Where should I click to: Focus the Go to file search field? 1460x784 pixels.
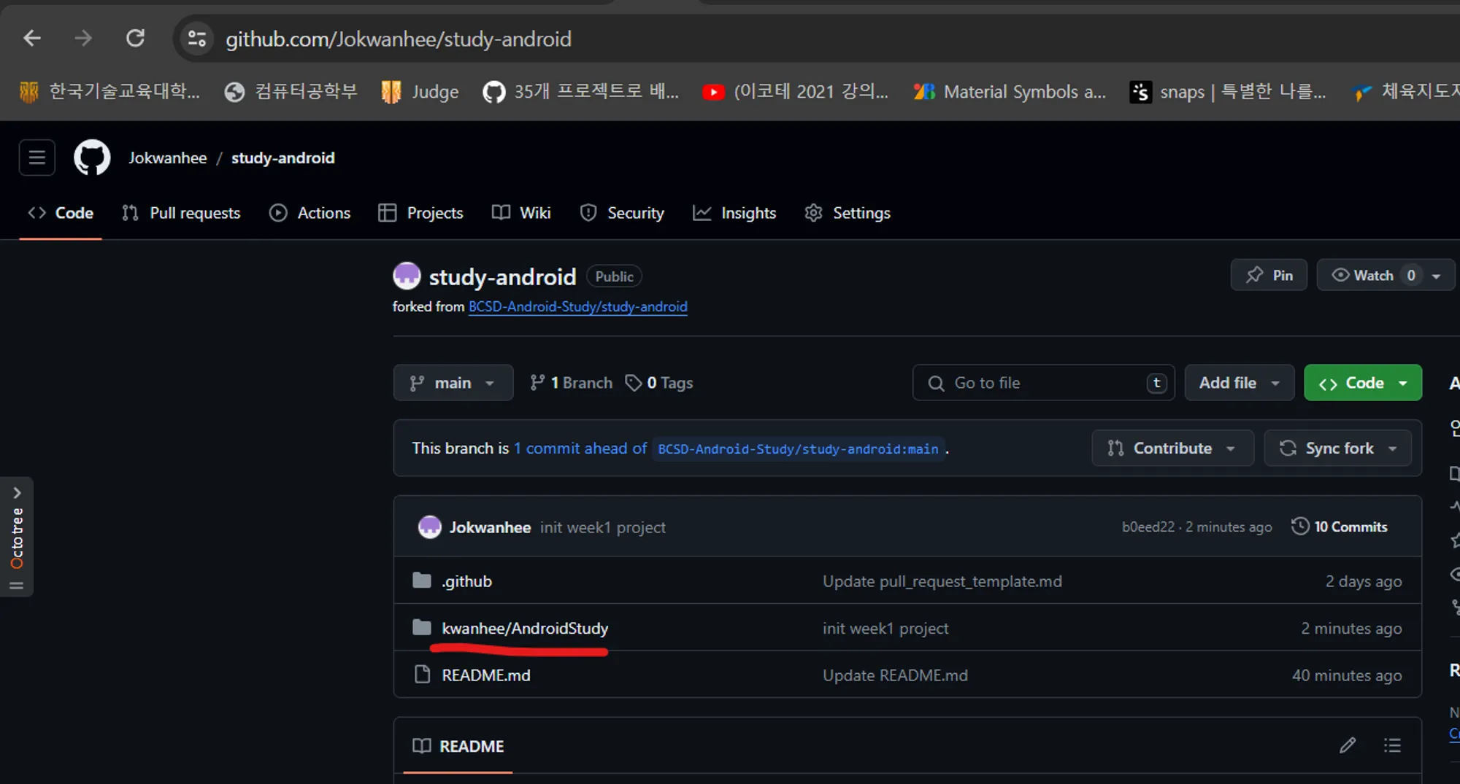click(1043, 383)
